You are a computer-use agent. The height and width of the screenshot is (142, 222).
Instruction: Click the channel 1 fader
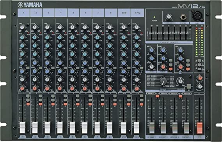pos(23,128)
